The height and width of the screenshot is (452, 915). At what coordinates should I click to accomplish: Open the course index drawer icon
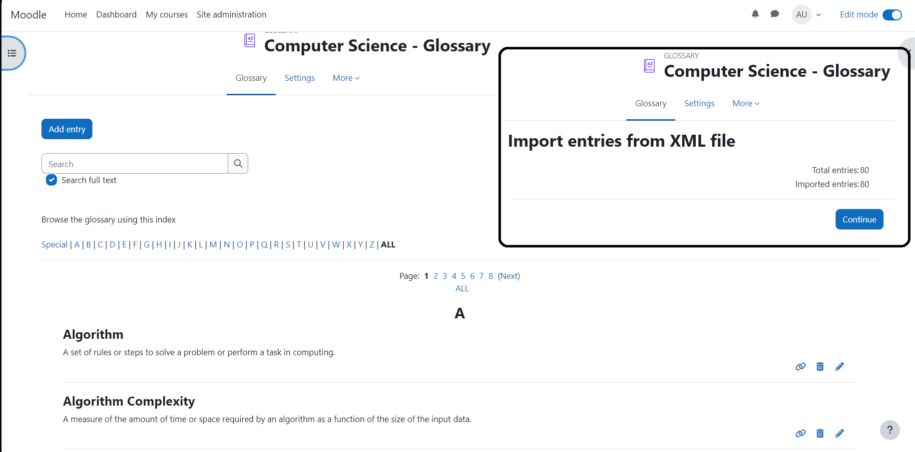click(x=12, y=53)
